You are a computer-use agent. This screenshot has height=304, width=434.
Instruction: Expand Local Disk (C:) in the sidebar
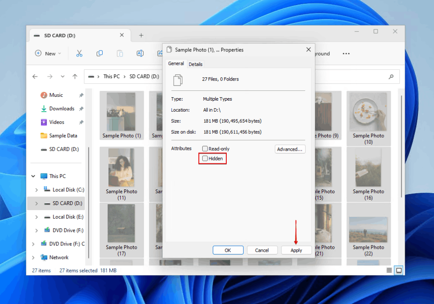pyautogui.click(x=37, y=189)
